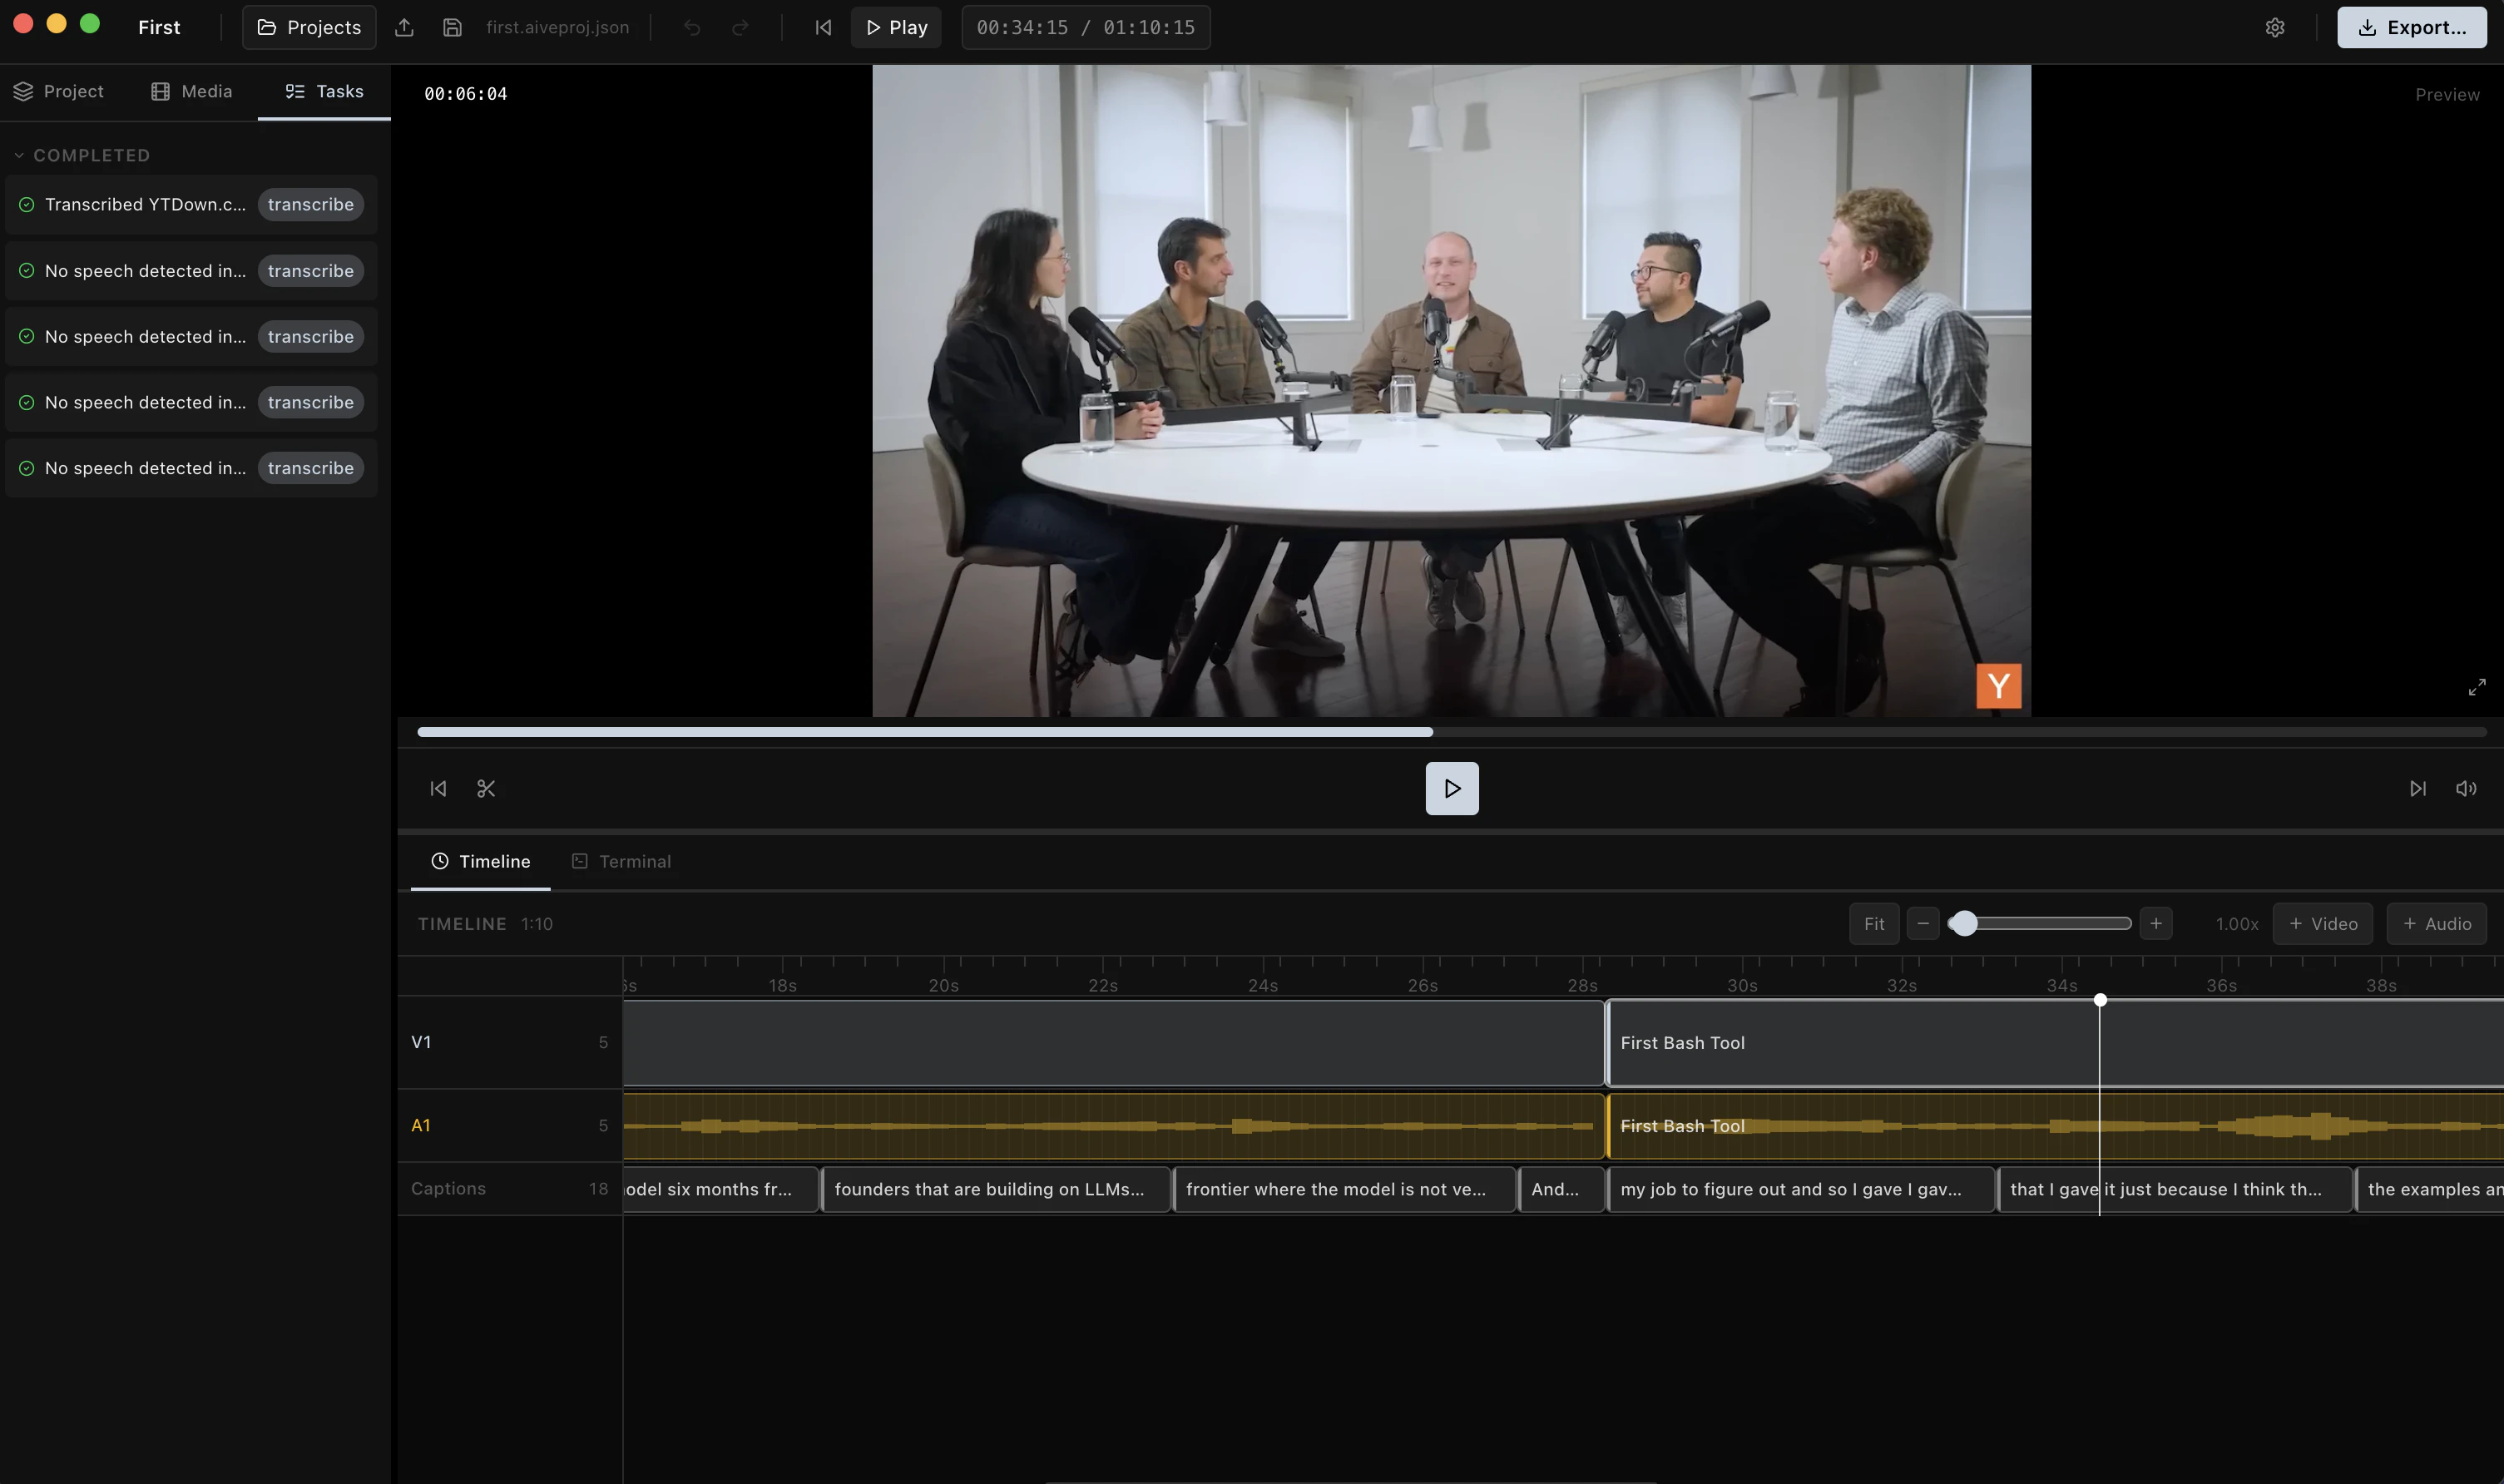Click the volume speaker icon

2466,789
